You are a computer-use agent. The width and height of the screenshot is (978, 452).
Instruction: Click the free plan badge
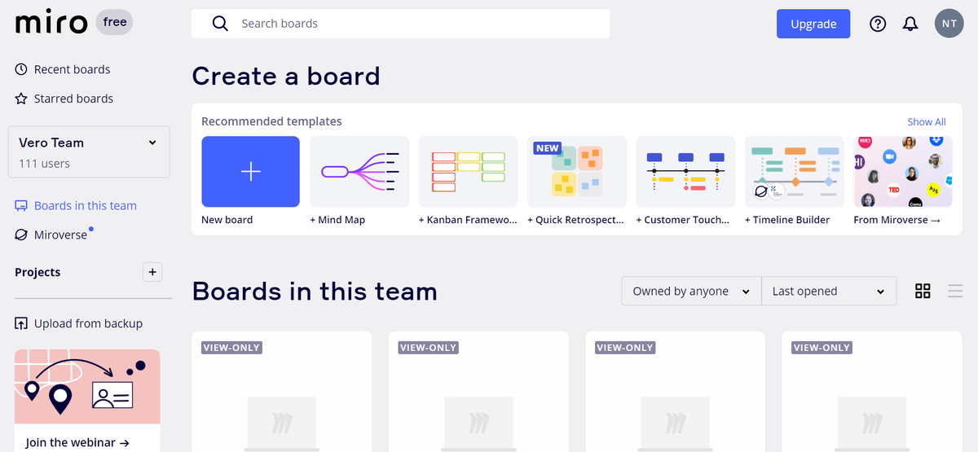click(115, 22)
